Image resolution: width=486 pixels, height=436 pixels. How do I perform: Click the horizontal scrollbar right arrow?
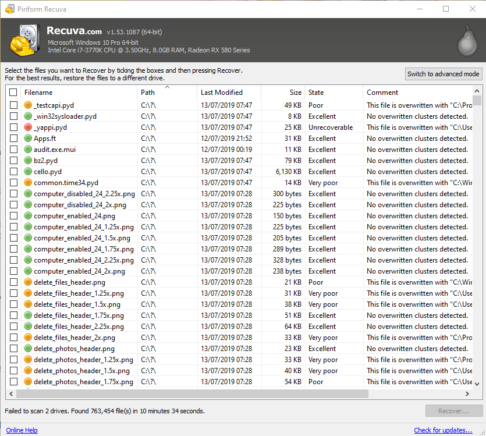(467, 394)
